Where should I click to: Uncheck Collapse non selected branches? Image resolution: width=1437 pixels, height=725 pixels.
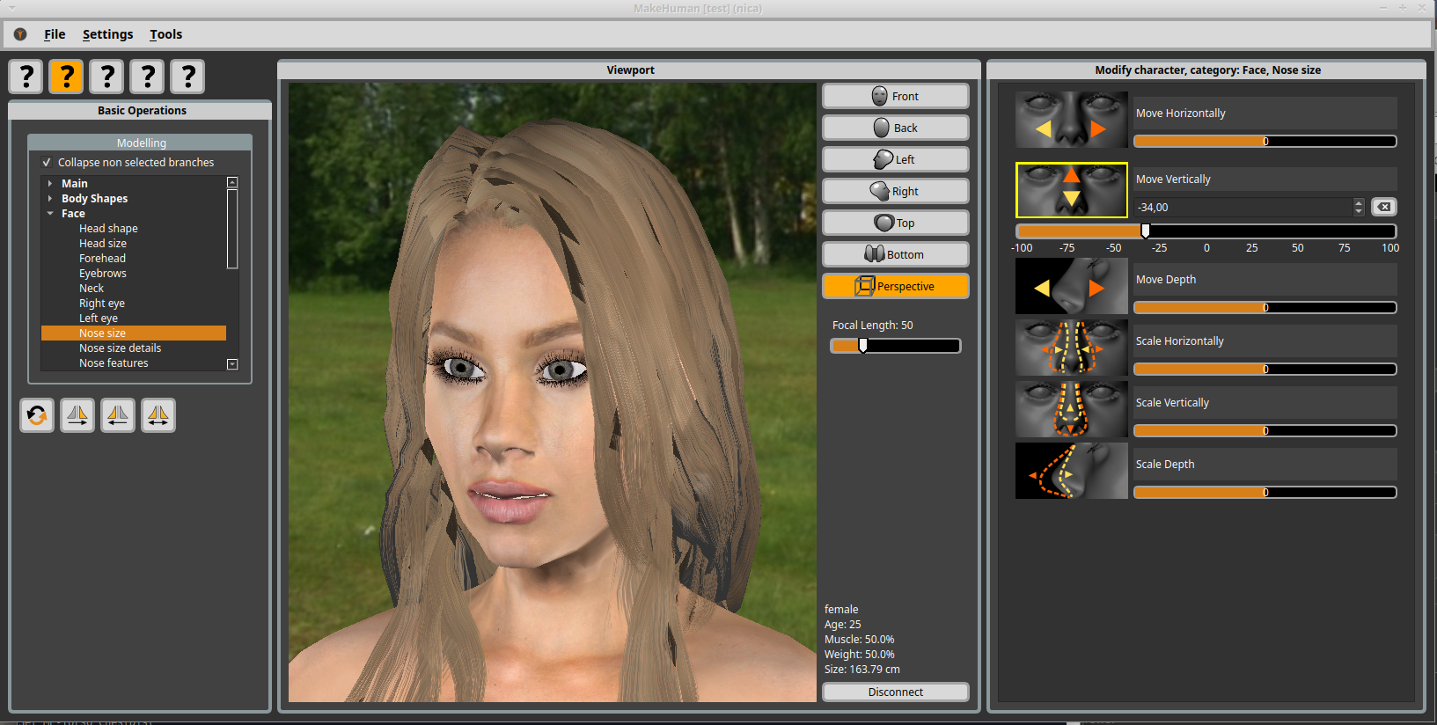[x=47, y=163]
